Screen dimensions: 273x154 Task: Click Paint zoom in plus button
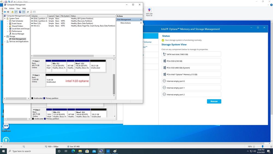pyautogui.click(x=271, y=147)
